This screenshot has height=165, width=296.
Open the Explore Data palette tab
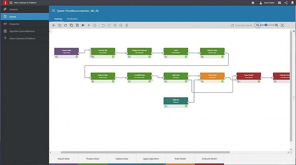coord(122,159)
